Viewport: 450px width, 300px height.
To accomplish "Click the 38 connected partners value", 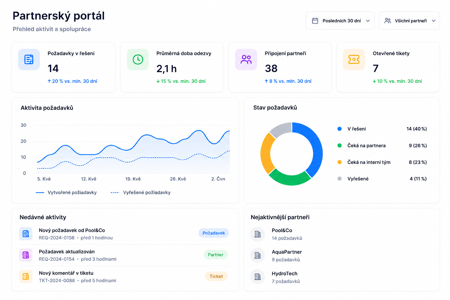I will click(271, 69).
